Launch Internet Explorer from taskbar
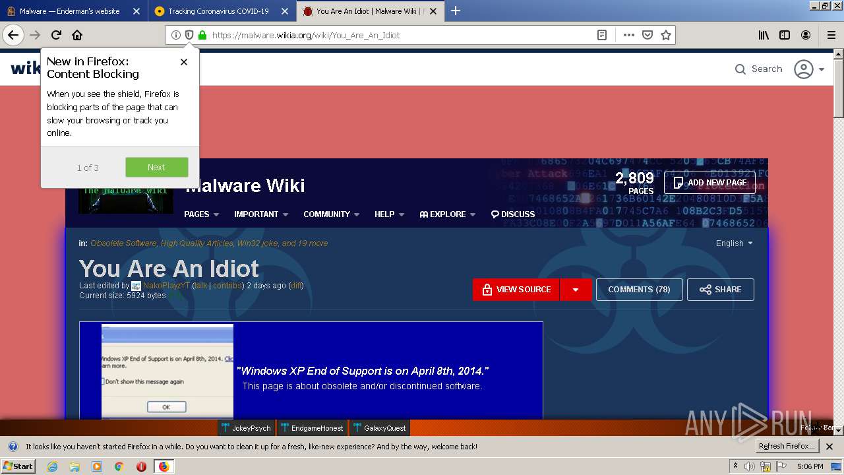Image resolution: width=844 pixels, height=475 pixels. (53, 466)
